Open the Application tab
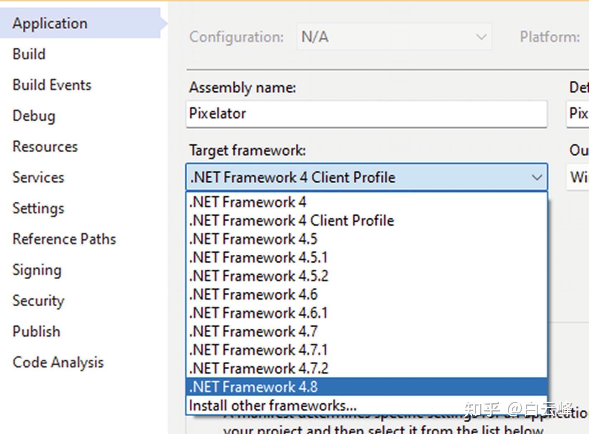 tap(50, 23)
